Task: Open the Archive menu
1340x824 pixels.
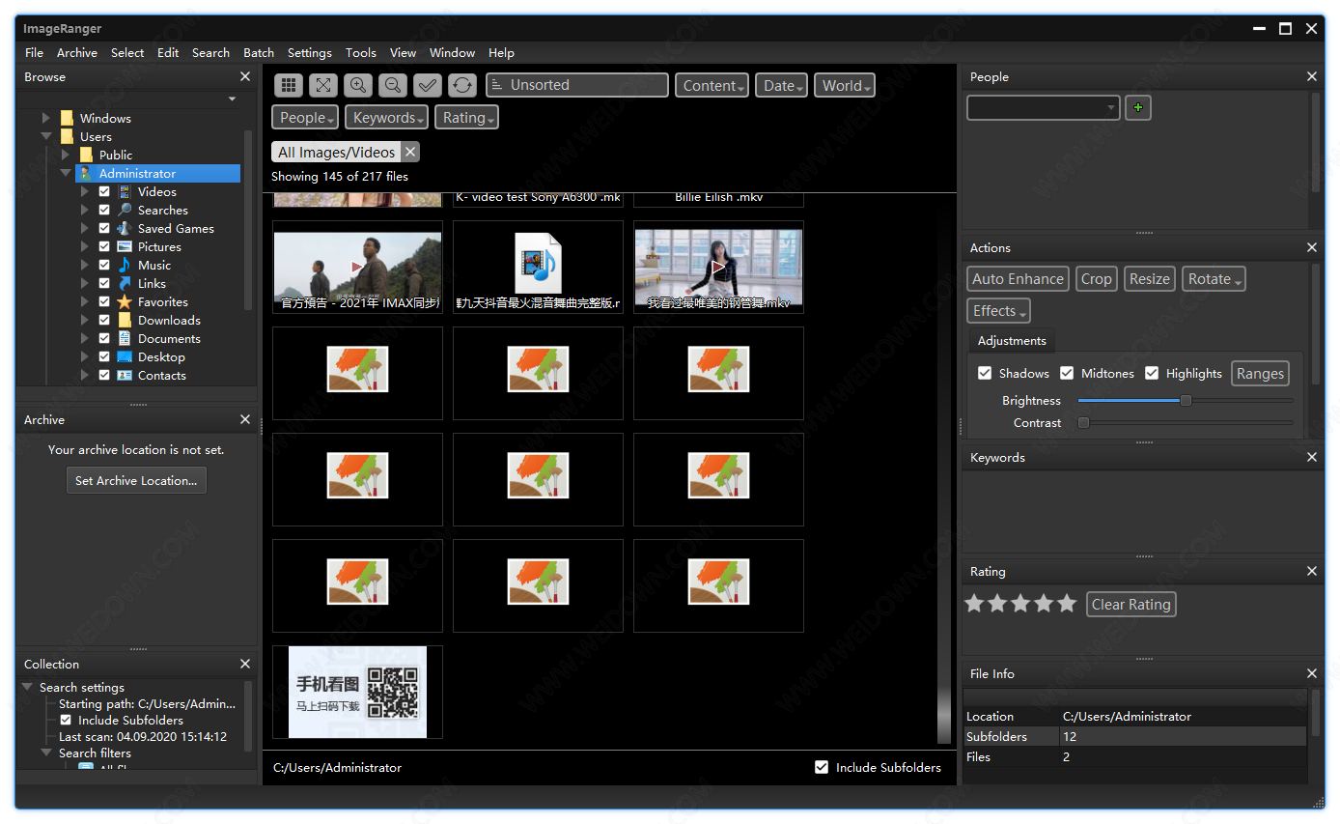Action: [x=77, y=52]
